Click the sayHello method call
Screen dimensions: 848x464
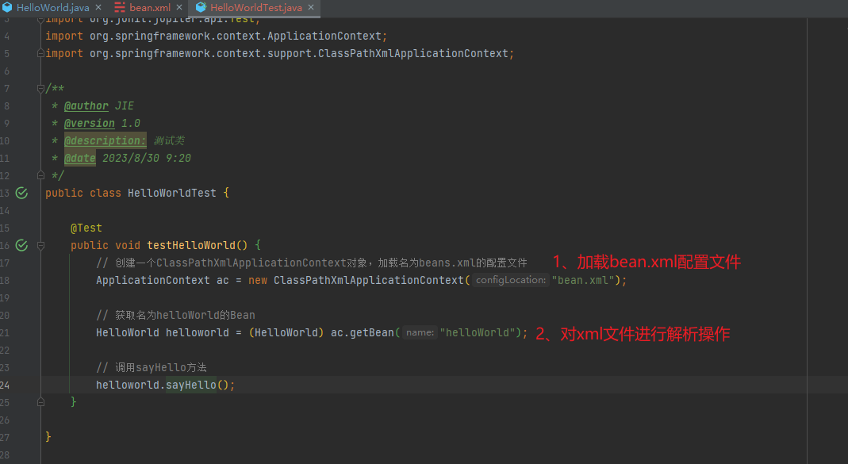191,385
